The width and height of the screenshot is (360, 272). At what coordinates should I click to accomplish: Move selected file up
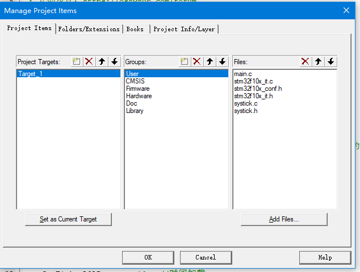(x=318, y=61)
